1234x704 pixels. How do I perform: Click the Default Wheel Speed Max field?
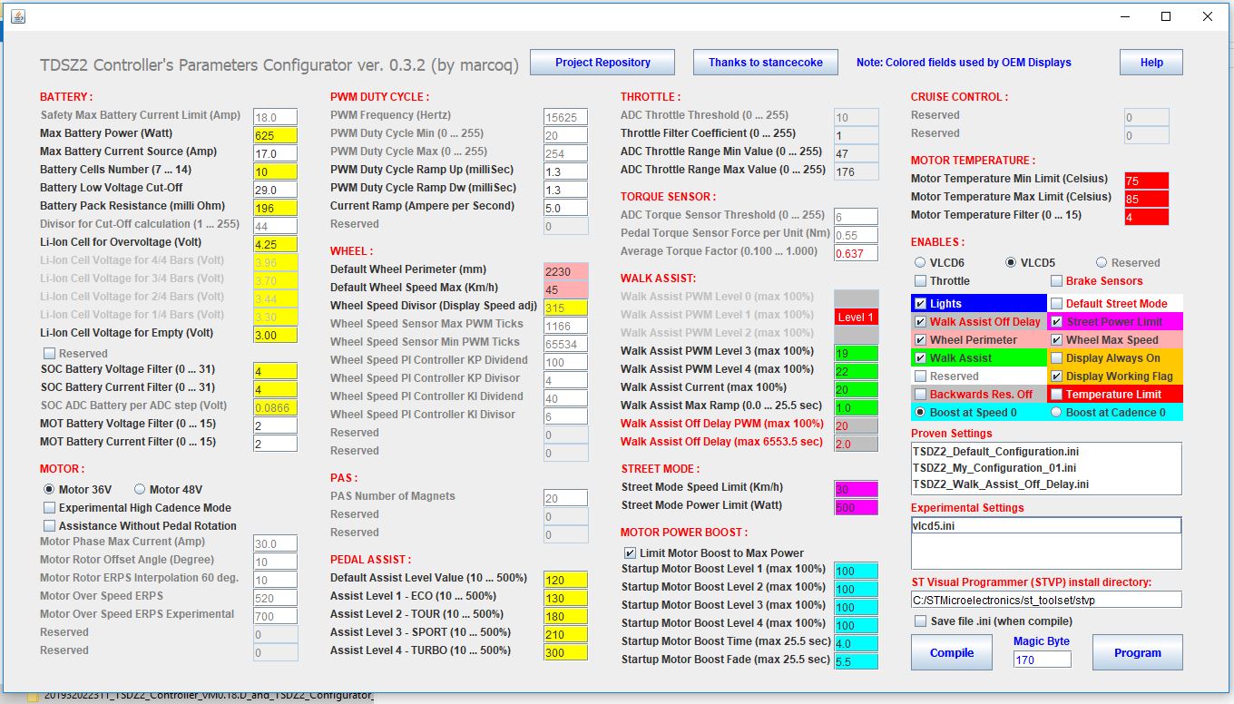pos(566,289)
